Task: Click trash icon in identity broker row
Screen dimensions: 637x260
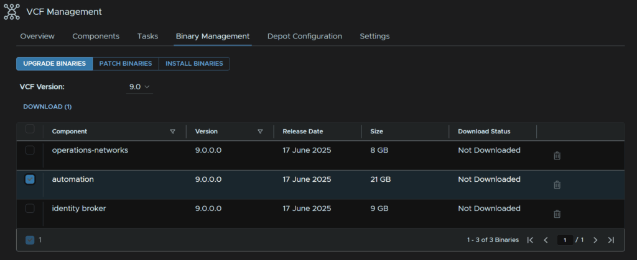Action: click(557, 214)
